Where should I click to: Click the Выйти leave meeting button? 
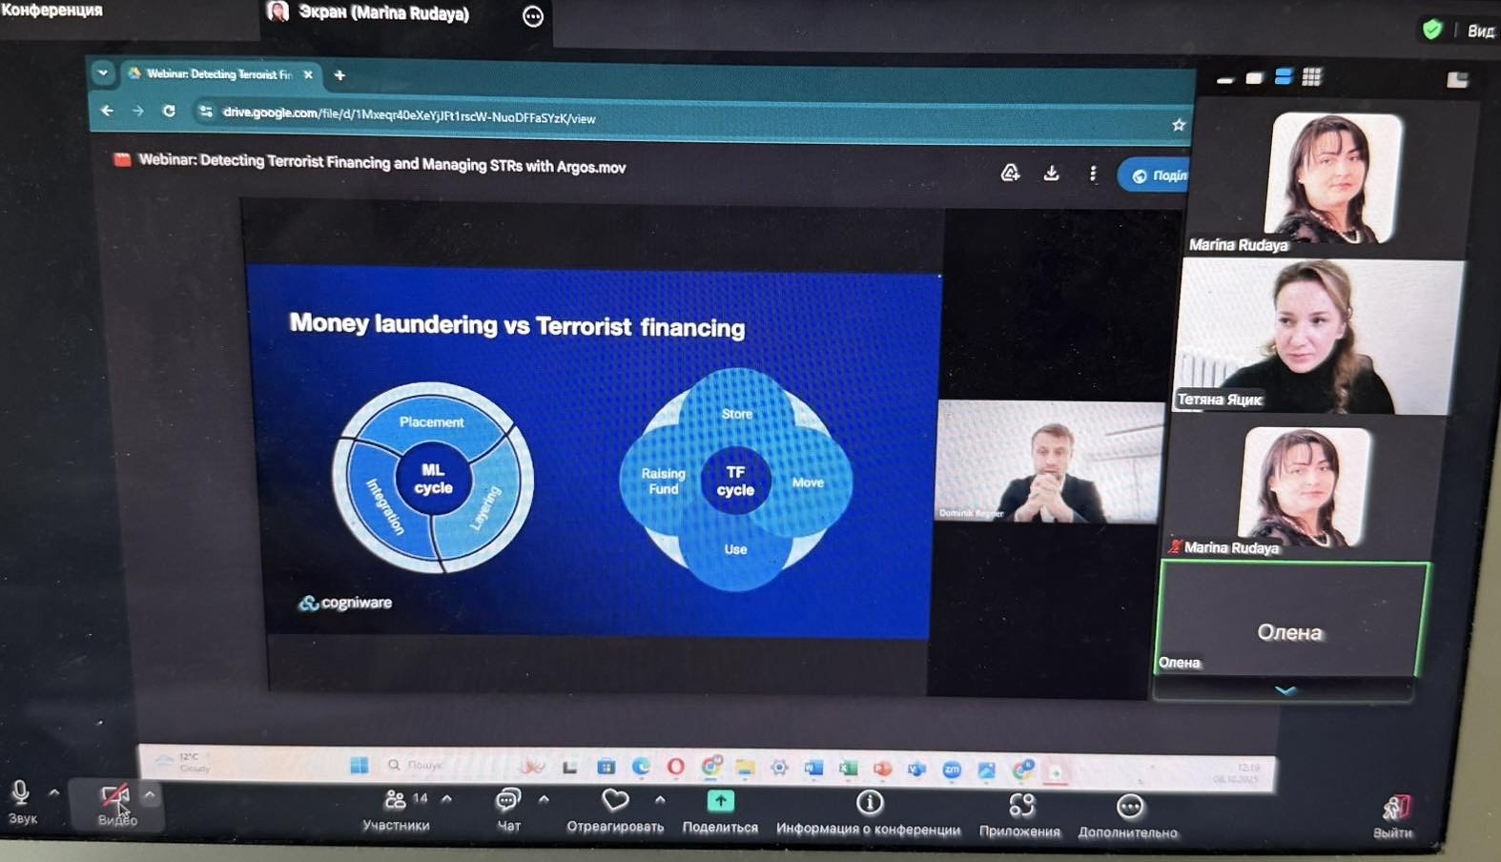1393,811
